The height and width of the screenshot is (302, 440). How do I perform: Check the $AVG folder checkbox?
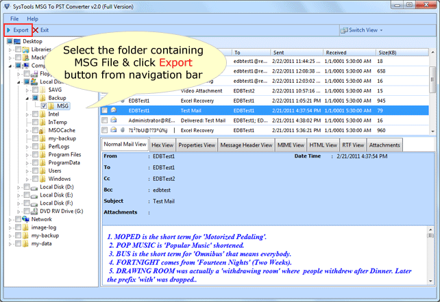tap(36, 90)
